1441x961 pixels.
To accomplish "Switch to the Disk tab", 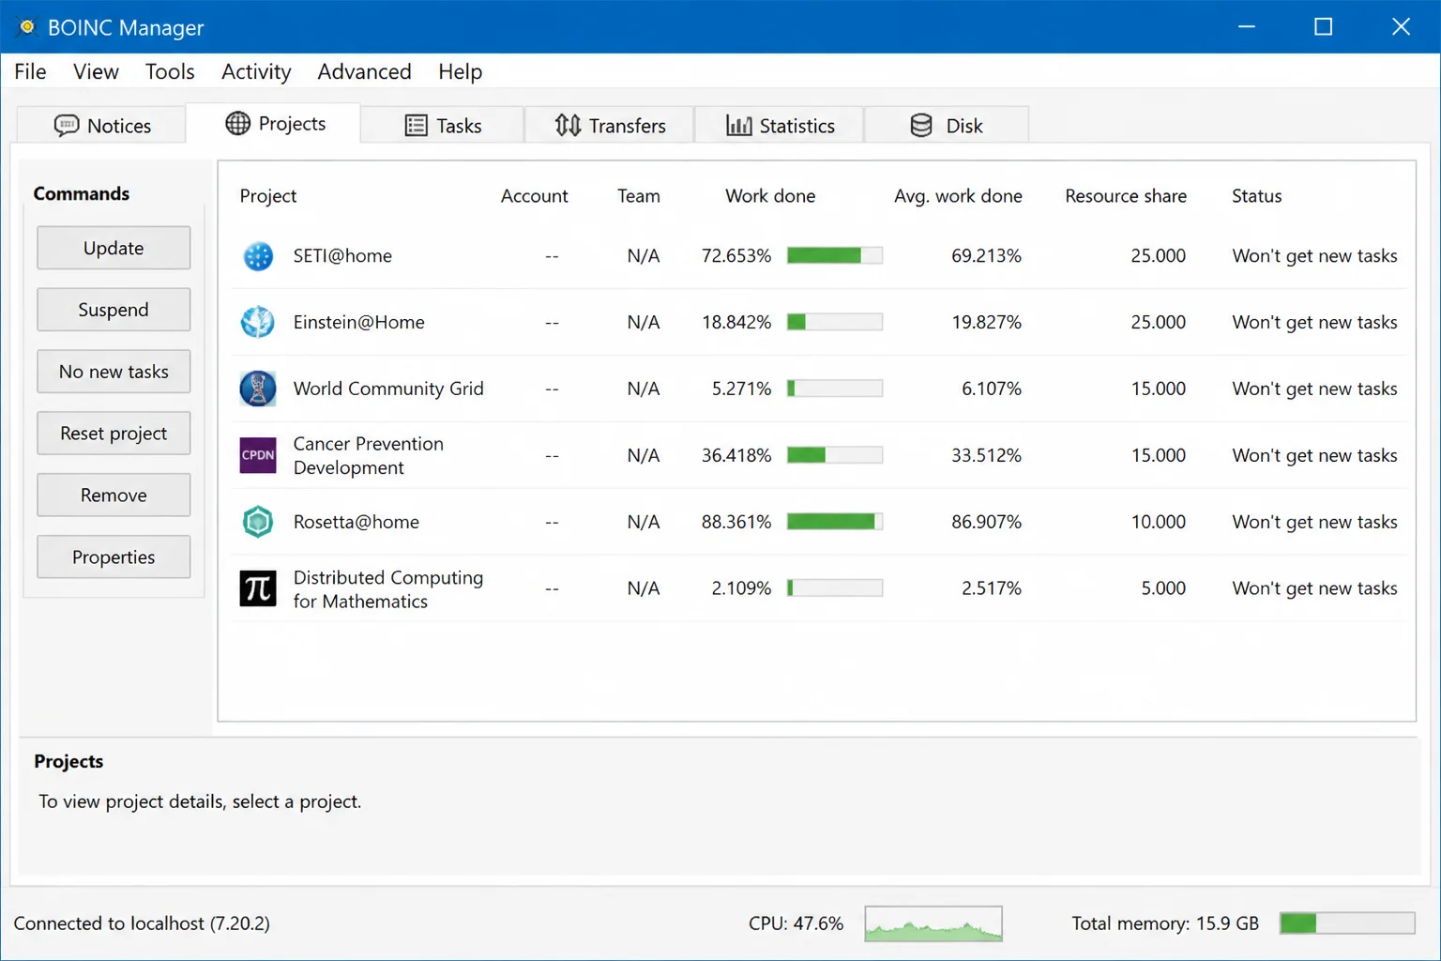I will tap(947, 126).
